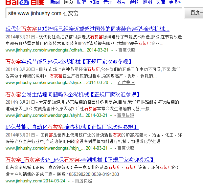Expand dropdown arrow beside shyhf... 2014-03-21
203x186 pixels.
[111, 116]
